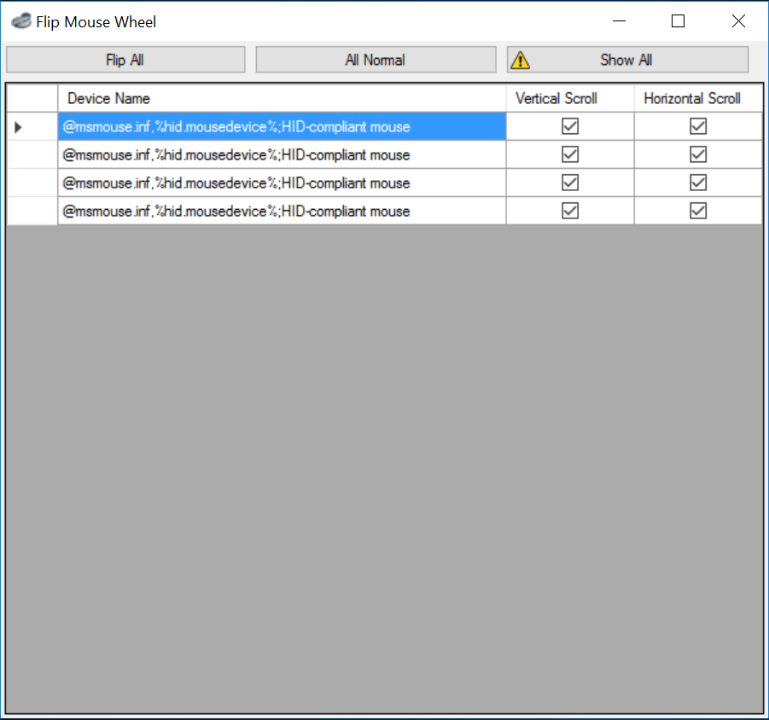Toggle Vertical Scroll for the first mouse

(x=570, y=126)
